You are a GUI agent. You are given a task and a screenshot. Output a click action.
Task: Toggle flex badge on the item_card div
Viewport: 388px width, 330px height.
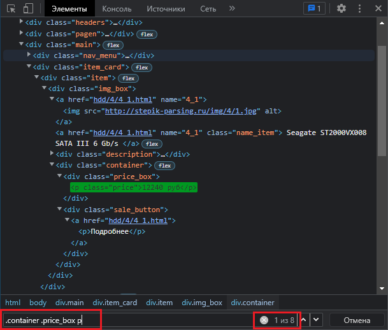[141, 67]
